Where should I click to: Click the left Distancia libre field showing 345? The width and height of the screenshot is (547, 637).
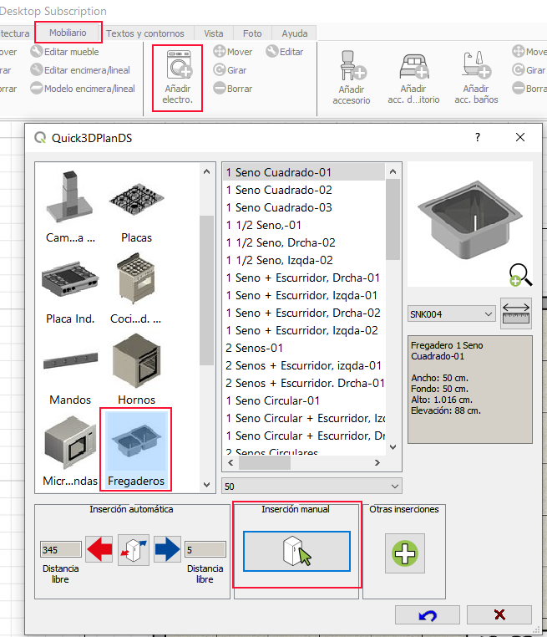click(x=61, y=549)
